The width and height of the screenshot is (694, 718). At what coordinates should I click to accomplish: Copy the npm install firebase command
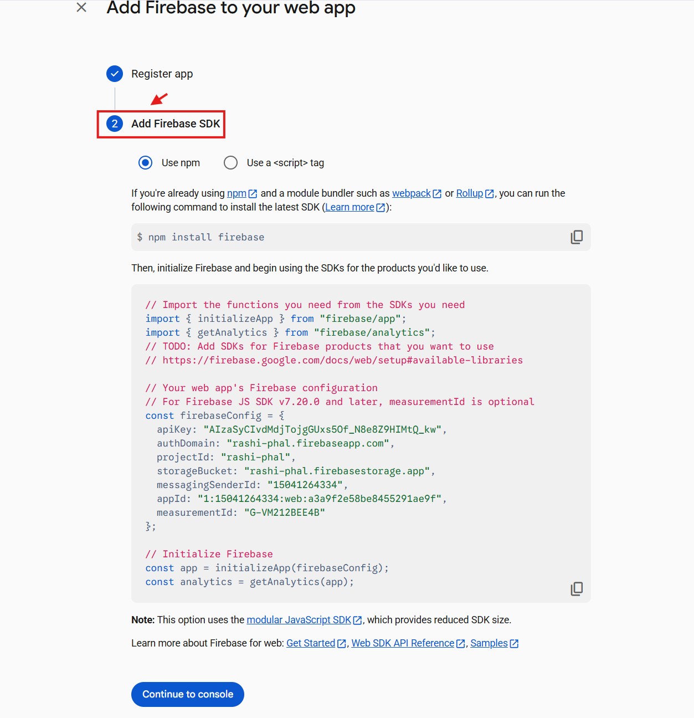tap(577, 237)
